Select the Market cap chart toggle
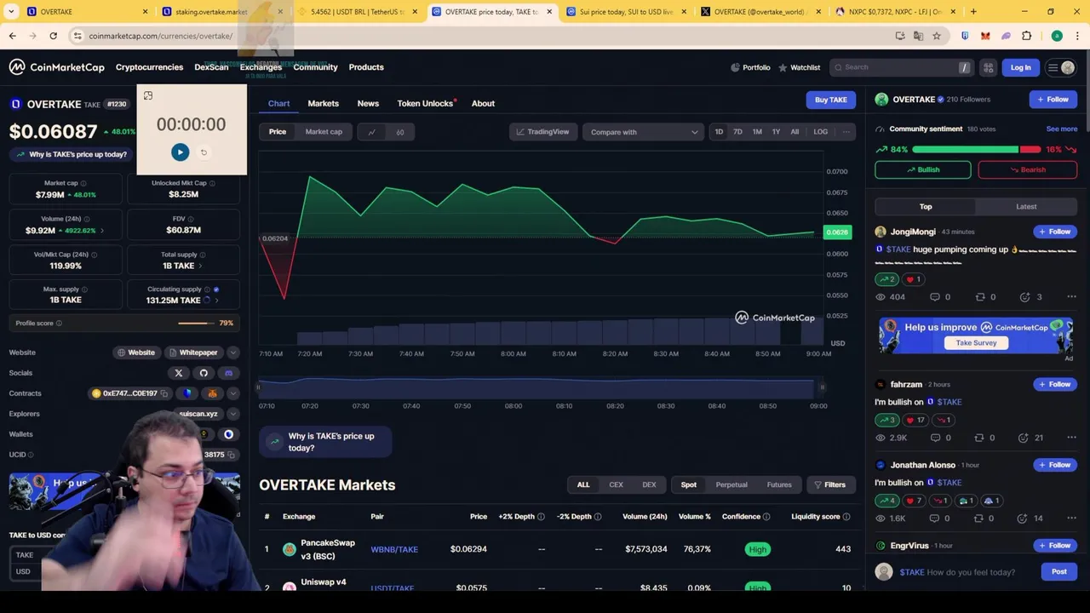 pyautogui.click(x=324, y=132)
